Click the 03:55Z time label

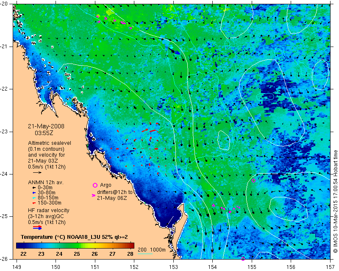[44, 133]
